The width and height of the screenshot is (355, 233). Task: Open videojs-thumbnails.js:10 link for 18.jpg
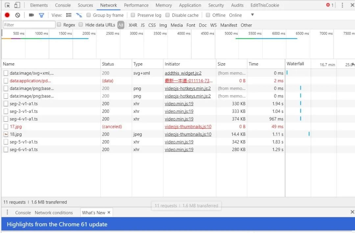188,134
